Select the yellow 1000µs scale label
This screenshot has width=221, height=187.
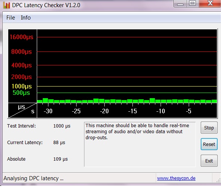point(21,87)
